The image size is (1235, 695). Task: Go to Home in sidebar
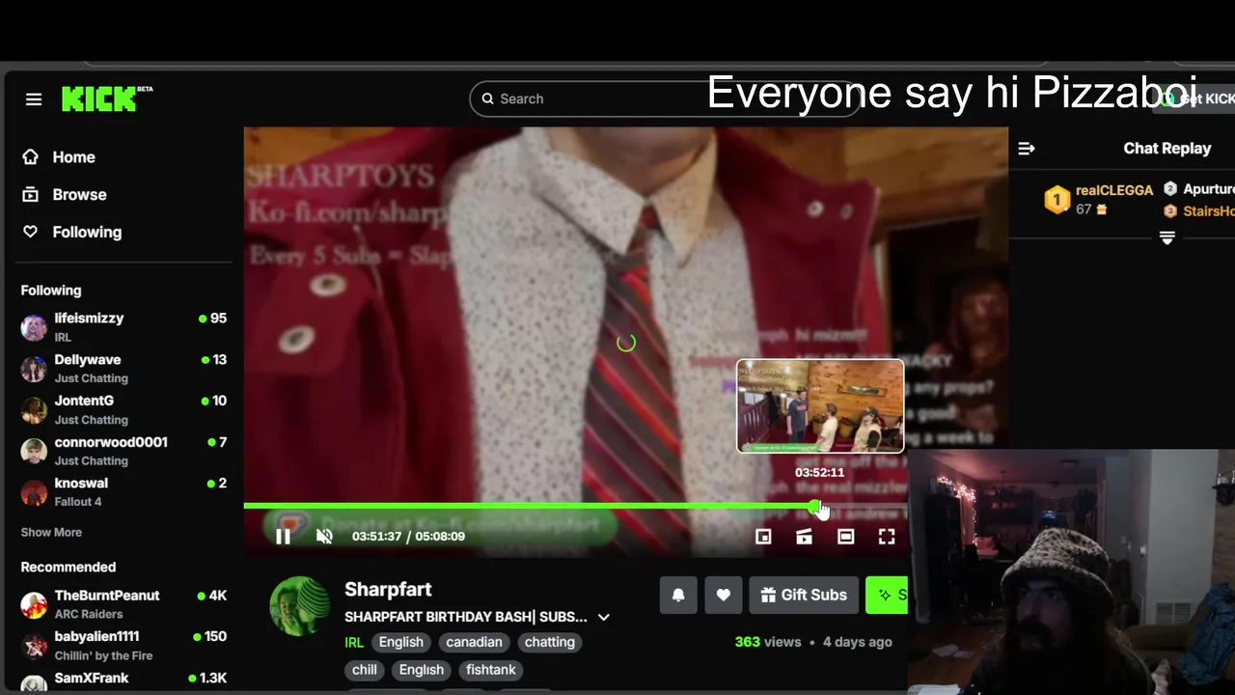pos(72,156)
